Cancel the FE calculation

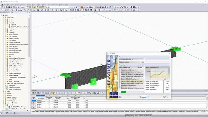point(144,97)
